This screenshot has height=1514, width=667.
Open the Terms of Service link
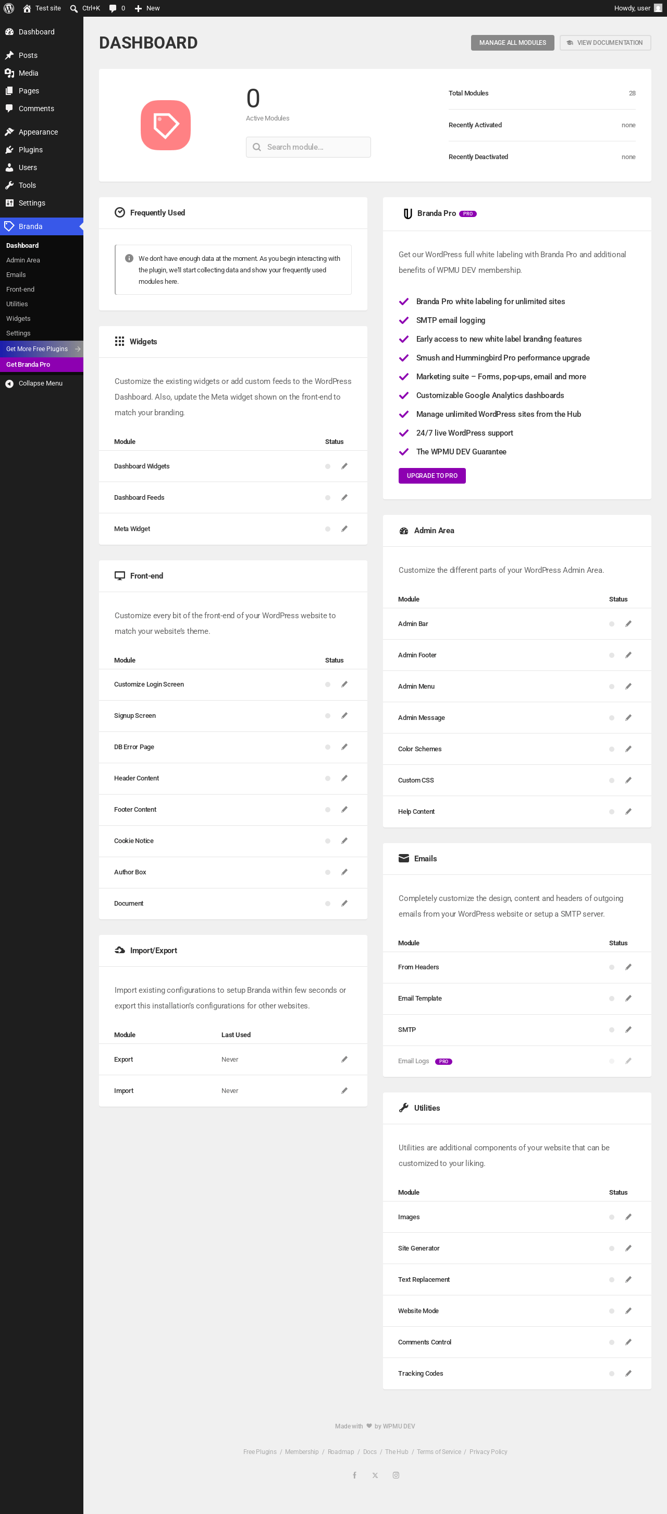point(439,1451)
